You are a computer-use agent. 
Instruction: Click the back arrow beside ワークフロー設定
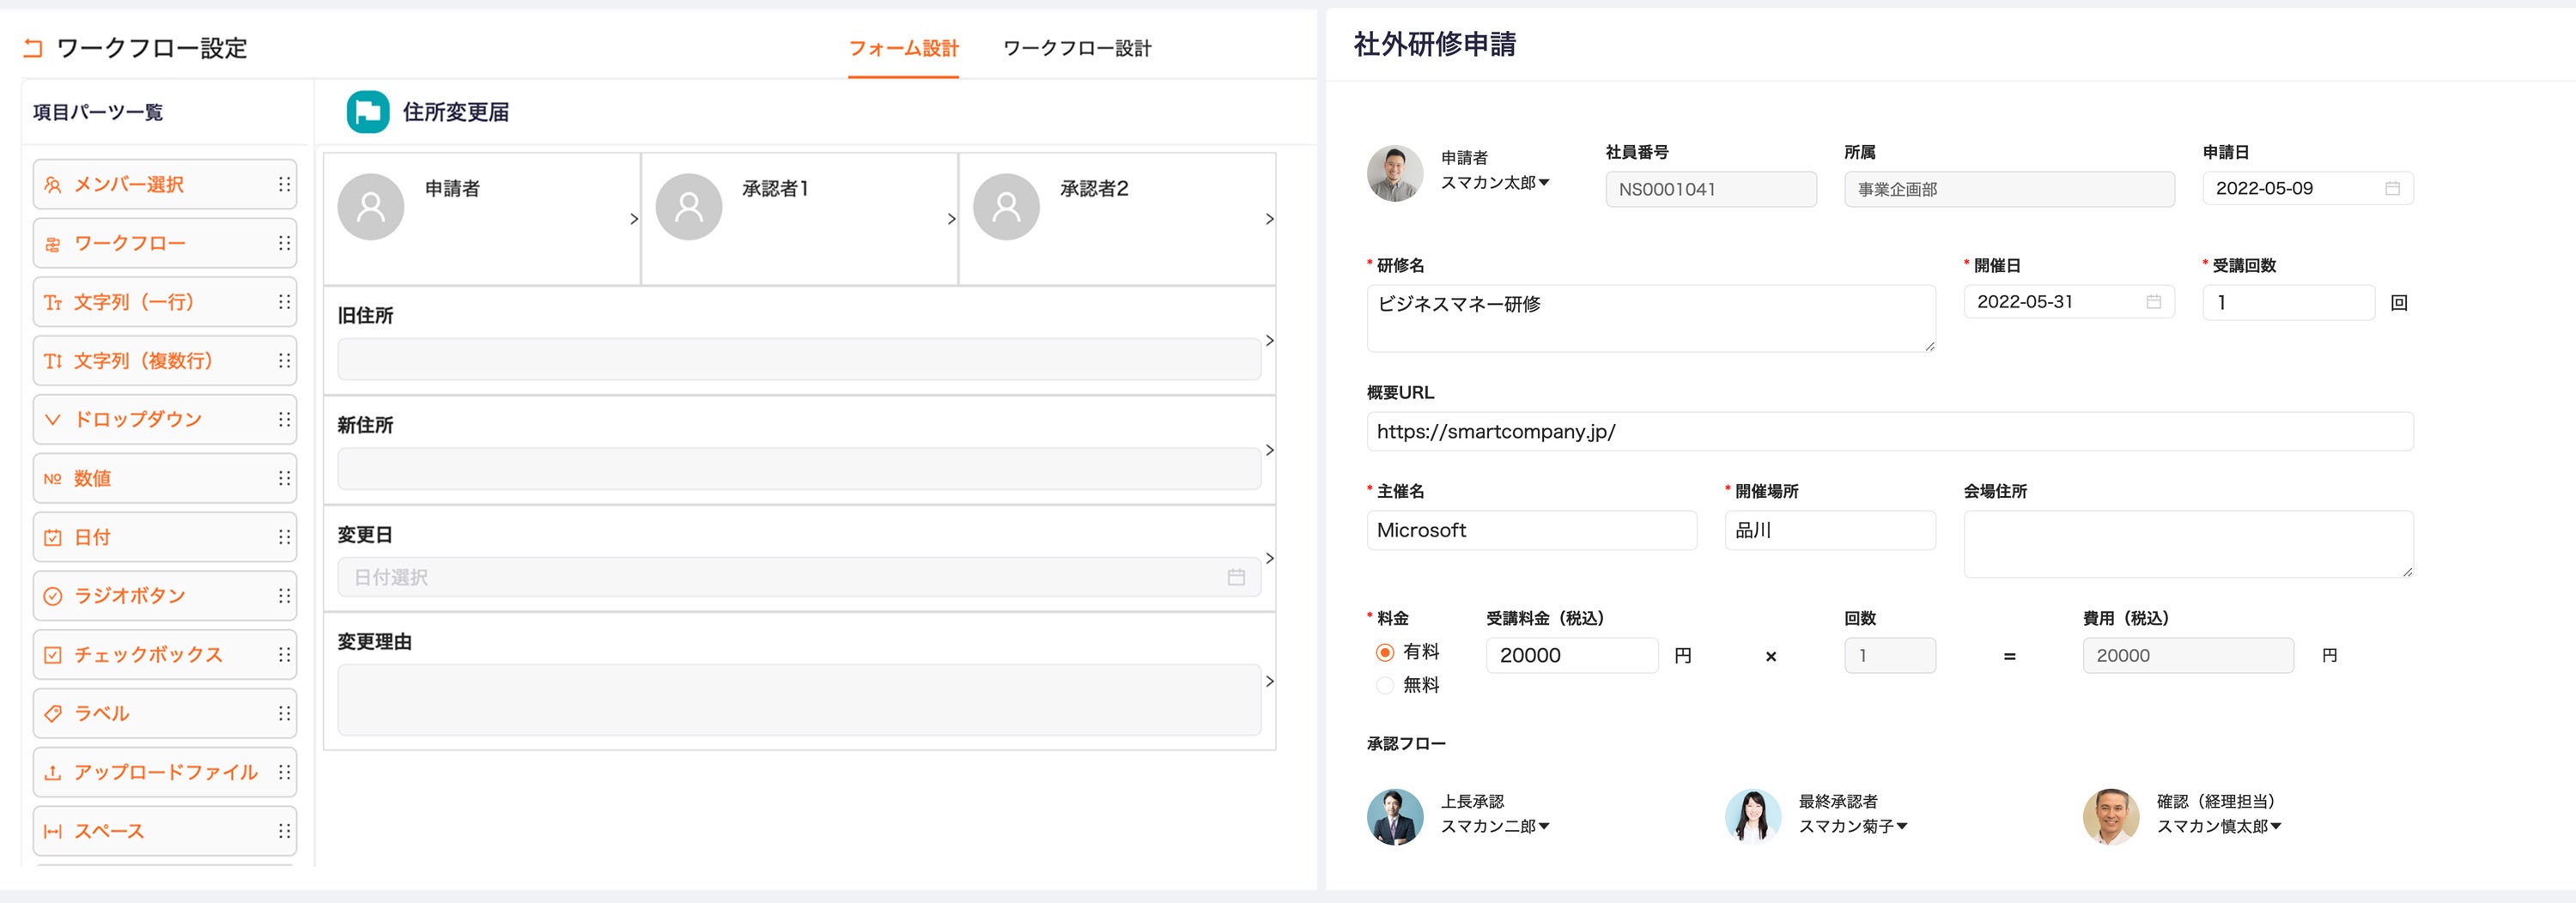pos(33,48)
